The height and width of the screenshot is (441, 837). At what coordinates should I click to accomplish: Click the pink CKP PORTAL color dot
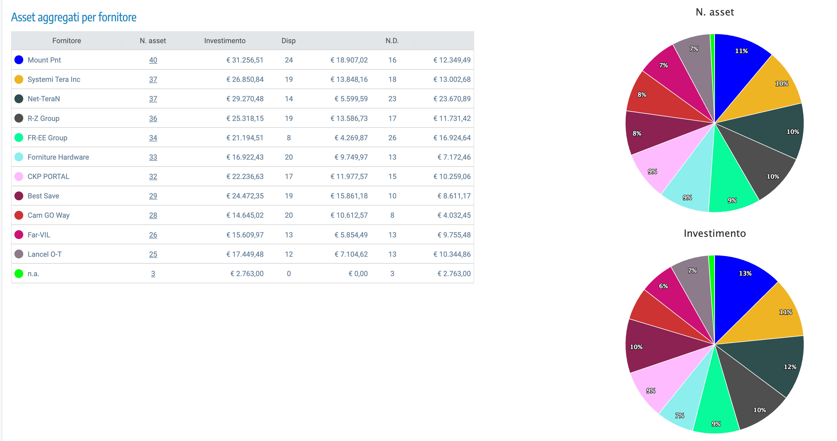19,176
